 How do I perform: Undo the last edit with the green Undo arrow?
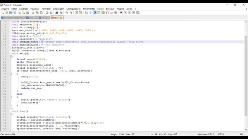pos(47,13)
